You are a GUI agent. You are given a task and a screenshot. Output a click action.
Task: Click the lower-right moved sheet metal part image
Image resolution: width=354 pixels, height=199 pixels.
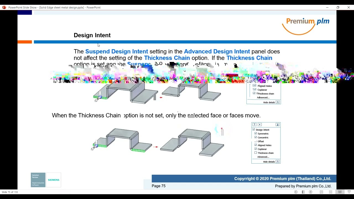tap(192, 142)
